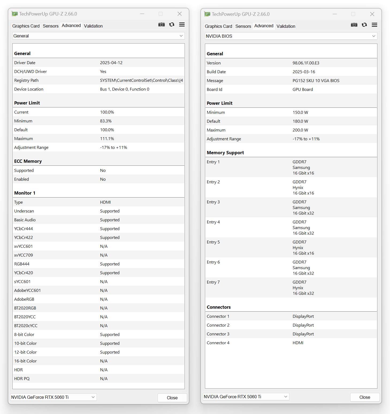Switch to the Graphics Card tab in the General window
The image size is (390, 414).
coord(26,26)
